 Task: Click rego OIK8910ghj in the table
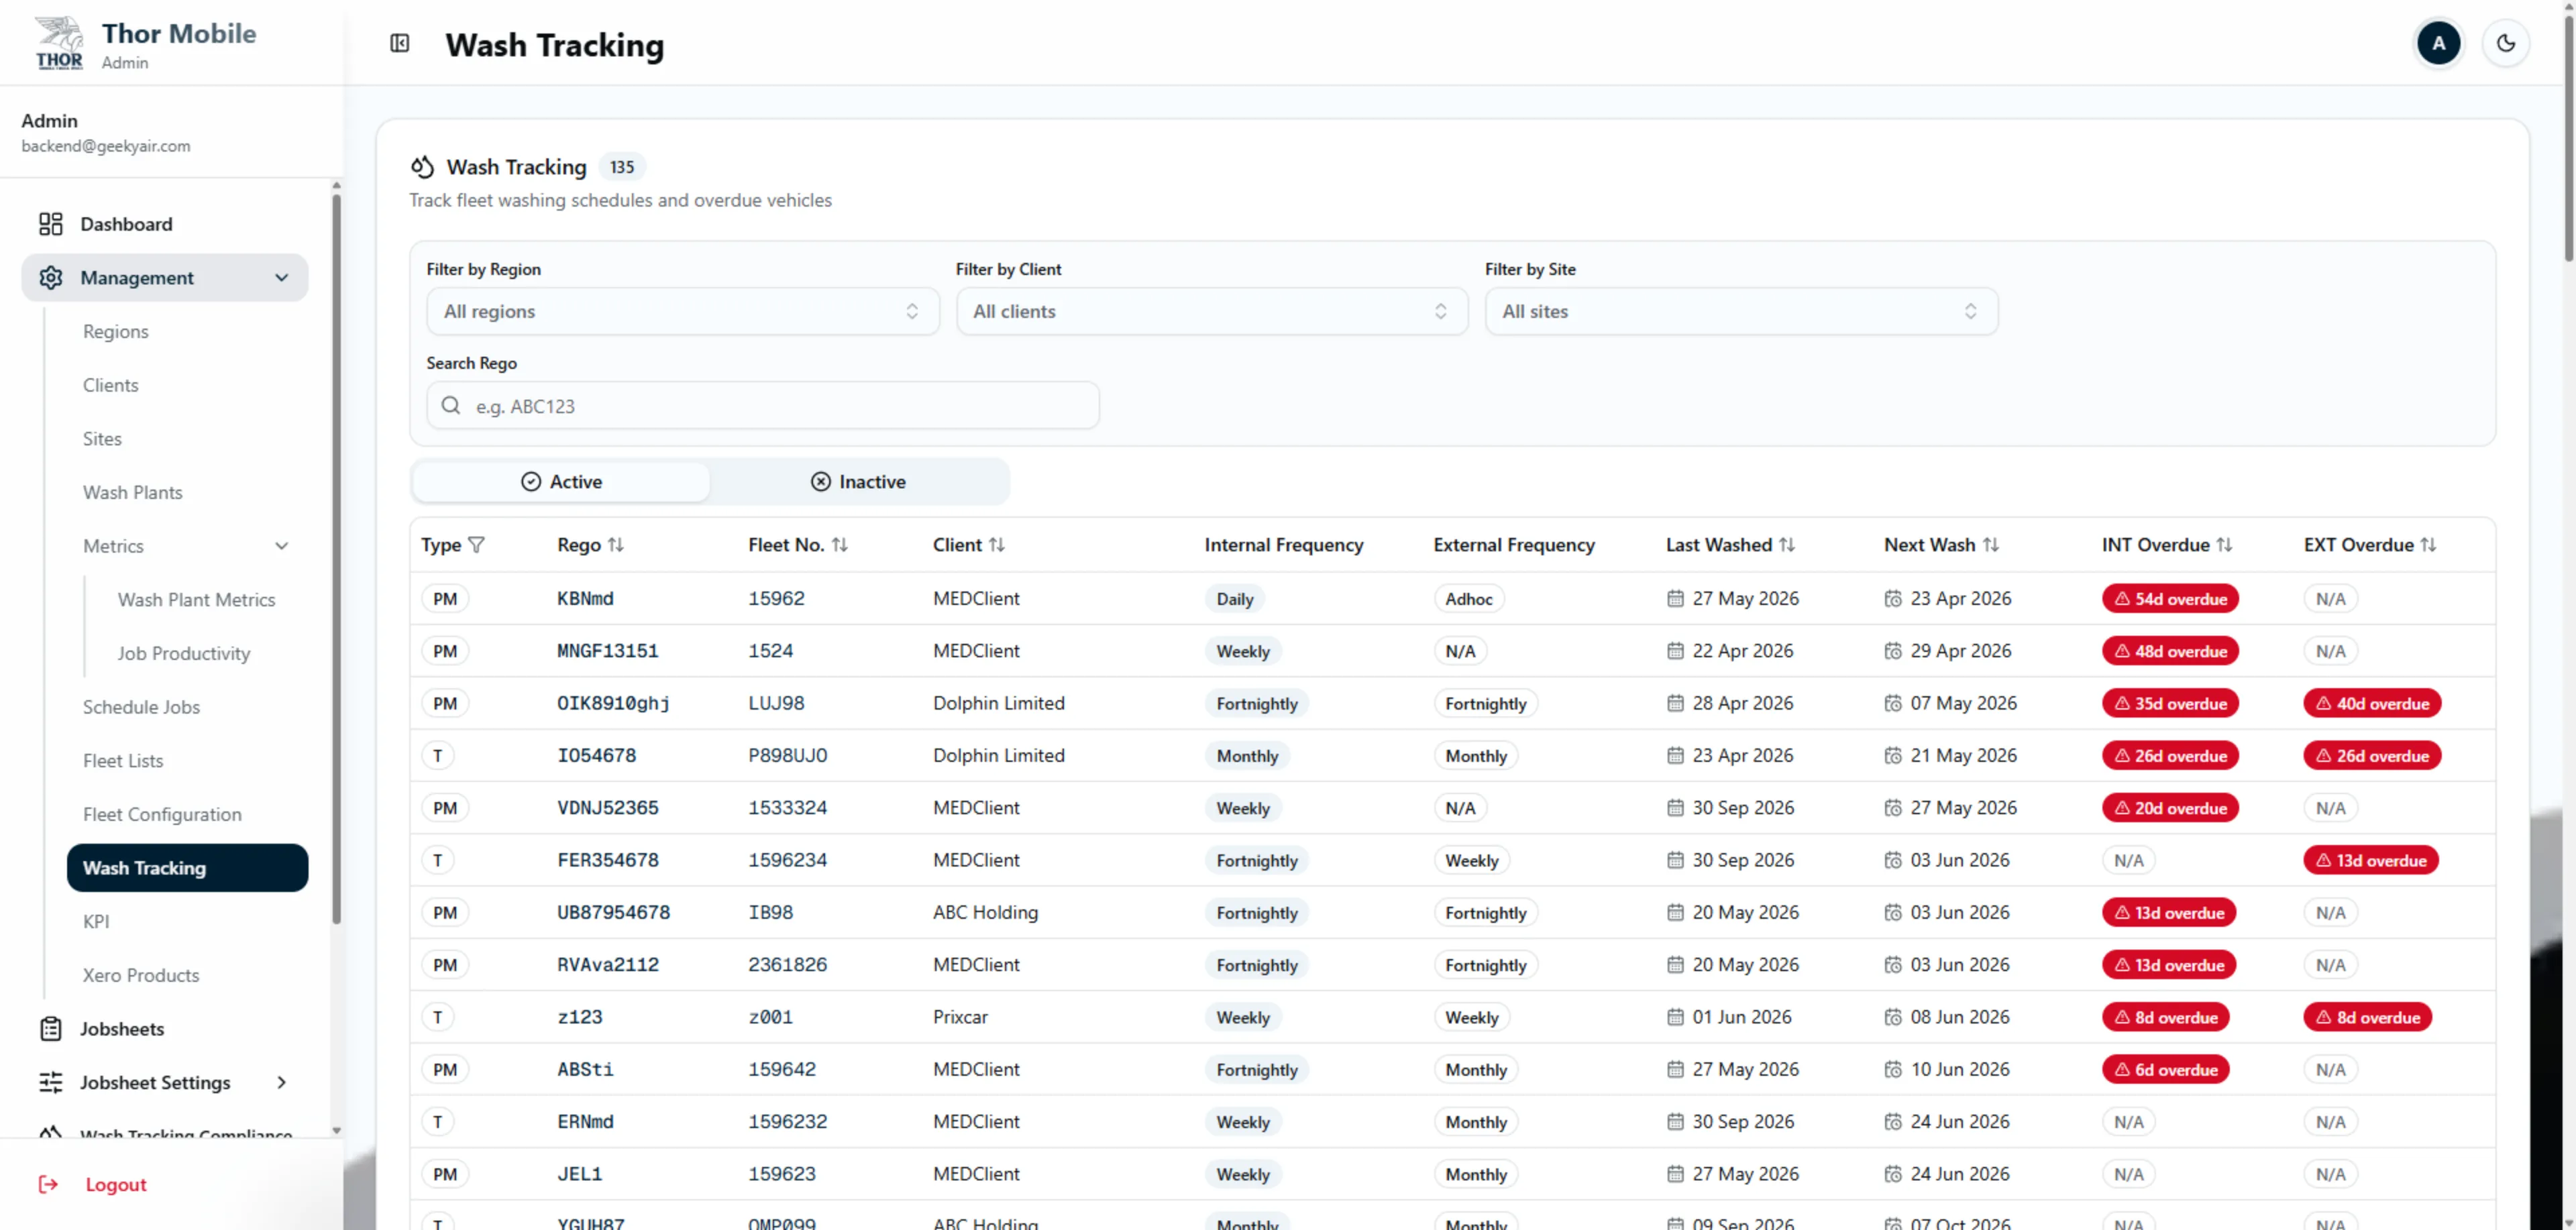click(613, 704)
